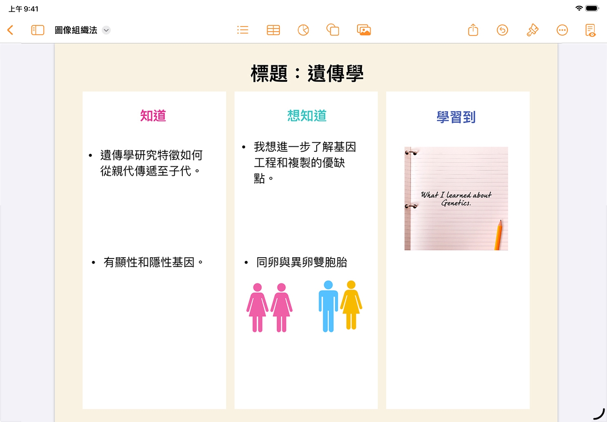Select the notebook paper genetics image
The height and width of the screenshot is (422, 607).
point(456,198)
